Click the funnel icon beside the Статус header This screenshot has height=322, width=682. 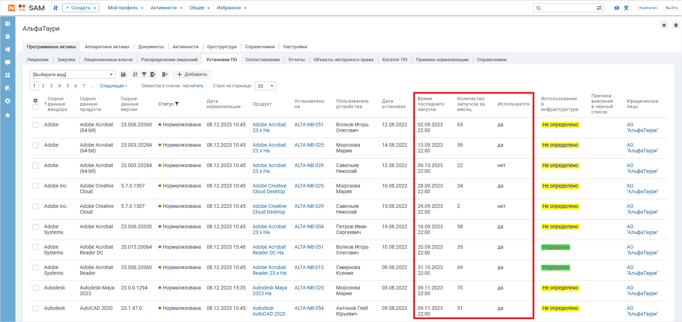(177, 104)
